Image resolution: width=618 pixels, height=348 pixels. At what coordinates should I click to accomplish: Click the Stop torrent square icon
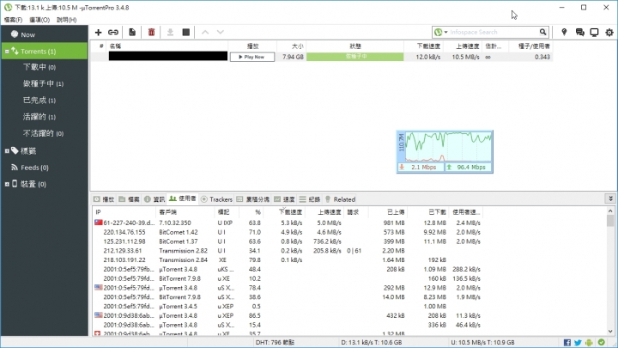(x=185, y=32)
